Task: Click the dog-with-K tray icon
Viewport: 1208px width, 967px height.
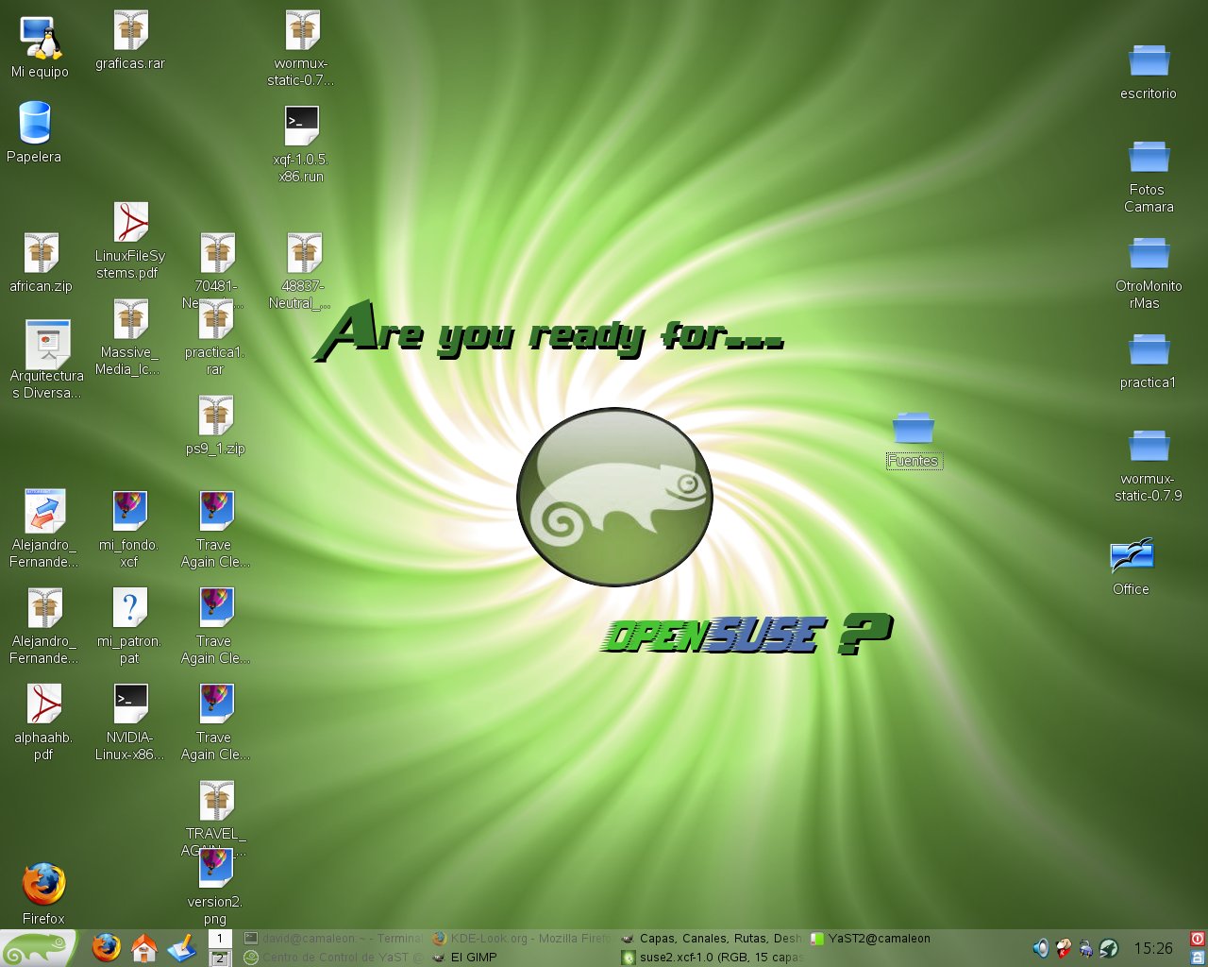Action: [x=1064, y=948]
